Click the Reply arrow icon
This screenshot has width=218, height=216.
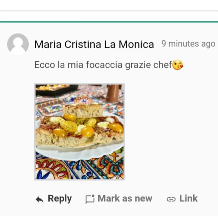coord(40,199)
